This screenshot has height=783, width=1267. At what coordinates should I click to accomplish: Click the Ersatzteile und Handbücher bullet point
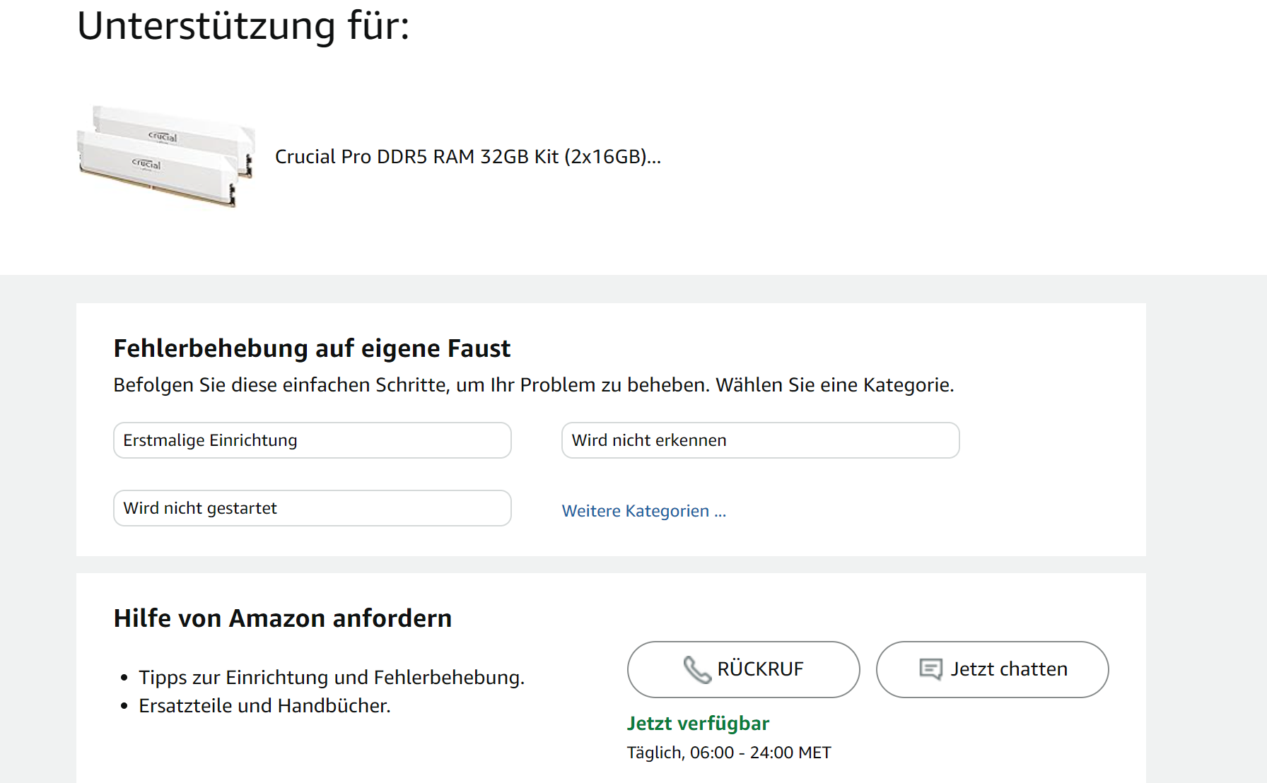click(264, 706)
